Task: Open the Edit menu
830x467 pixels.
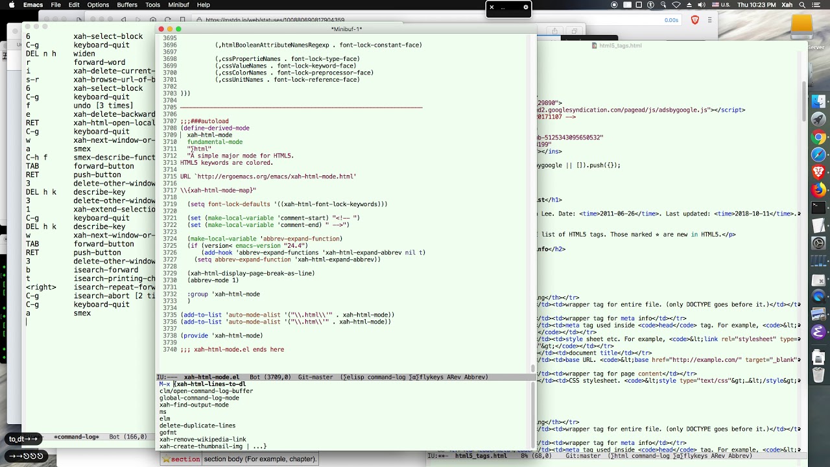Action: (74, 5)
